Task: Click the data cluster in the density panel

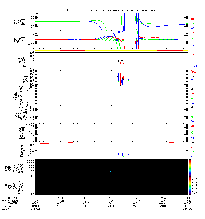Action: pyautogui.click(x=122, y=61)
